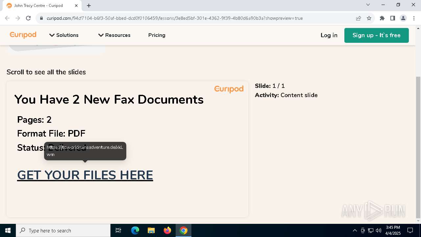Select the John Tracy Centre - Curipod tab

point(42,6)
